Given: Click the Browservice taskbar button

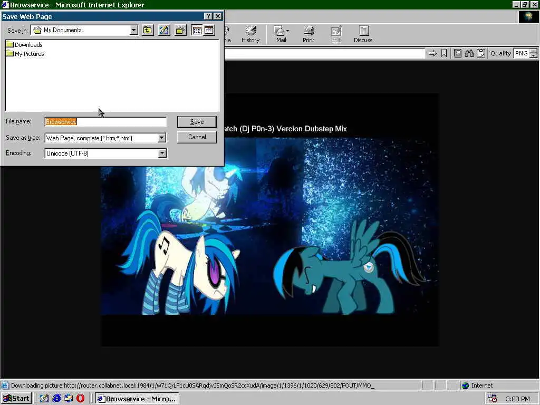Looking at the screenshot, I should point(137,399).
